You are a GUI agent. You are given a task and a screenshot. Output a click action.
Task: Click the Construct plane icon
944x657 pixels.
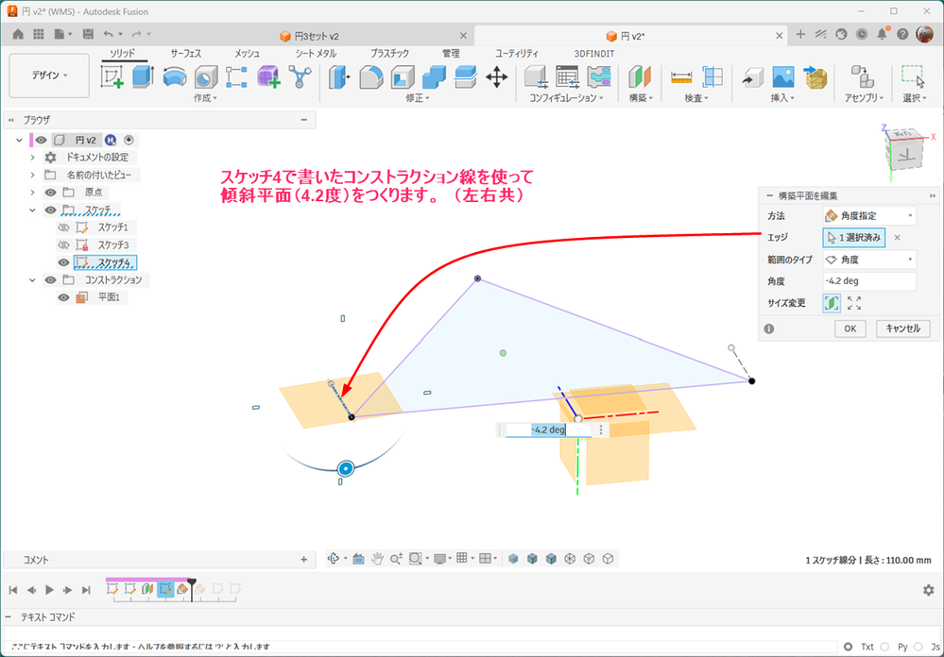641,77
